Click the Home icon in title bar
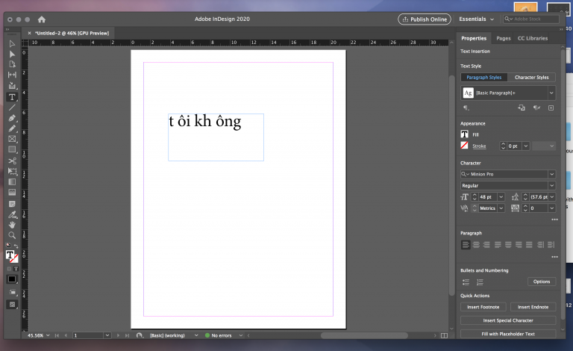The image size is (573, 351). [42, 19]
